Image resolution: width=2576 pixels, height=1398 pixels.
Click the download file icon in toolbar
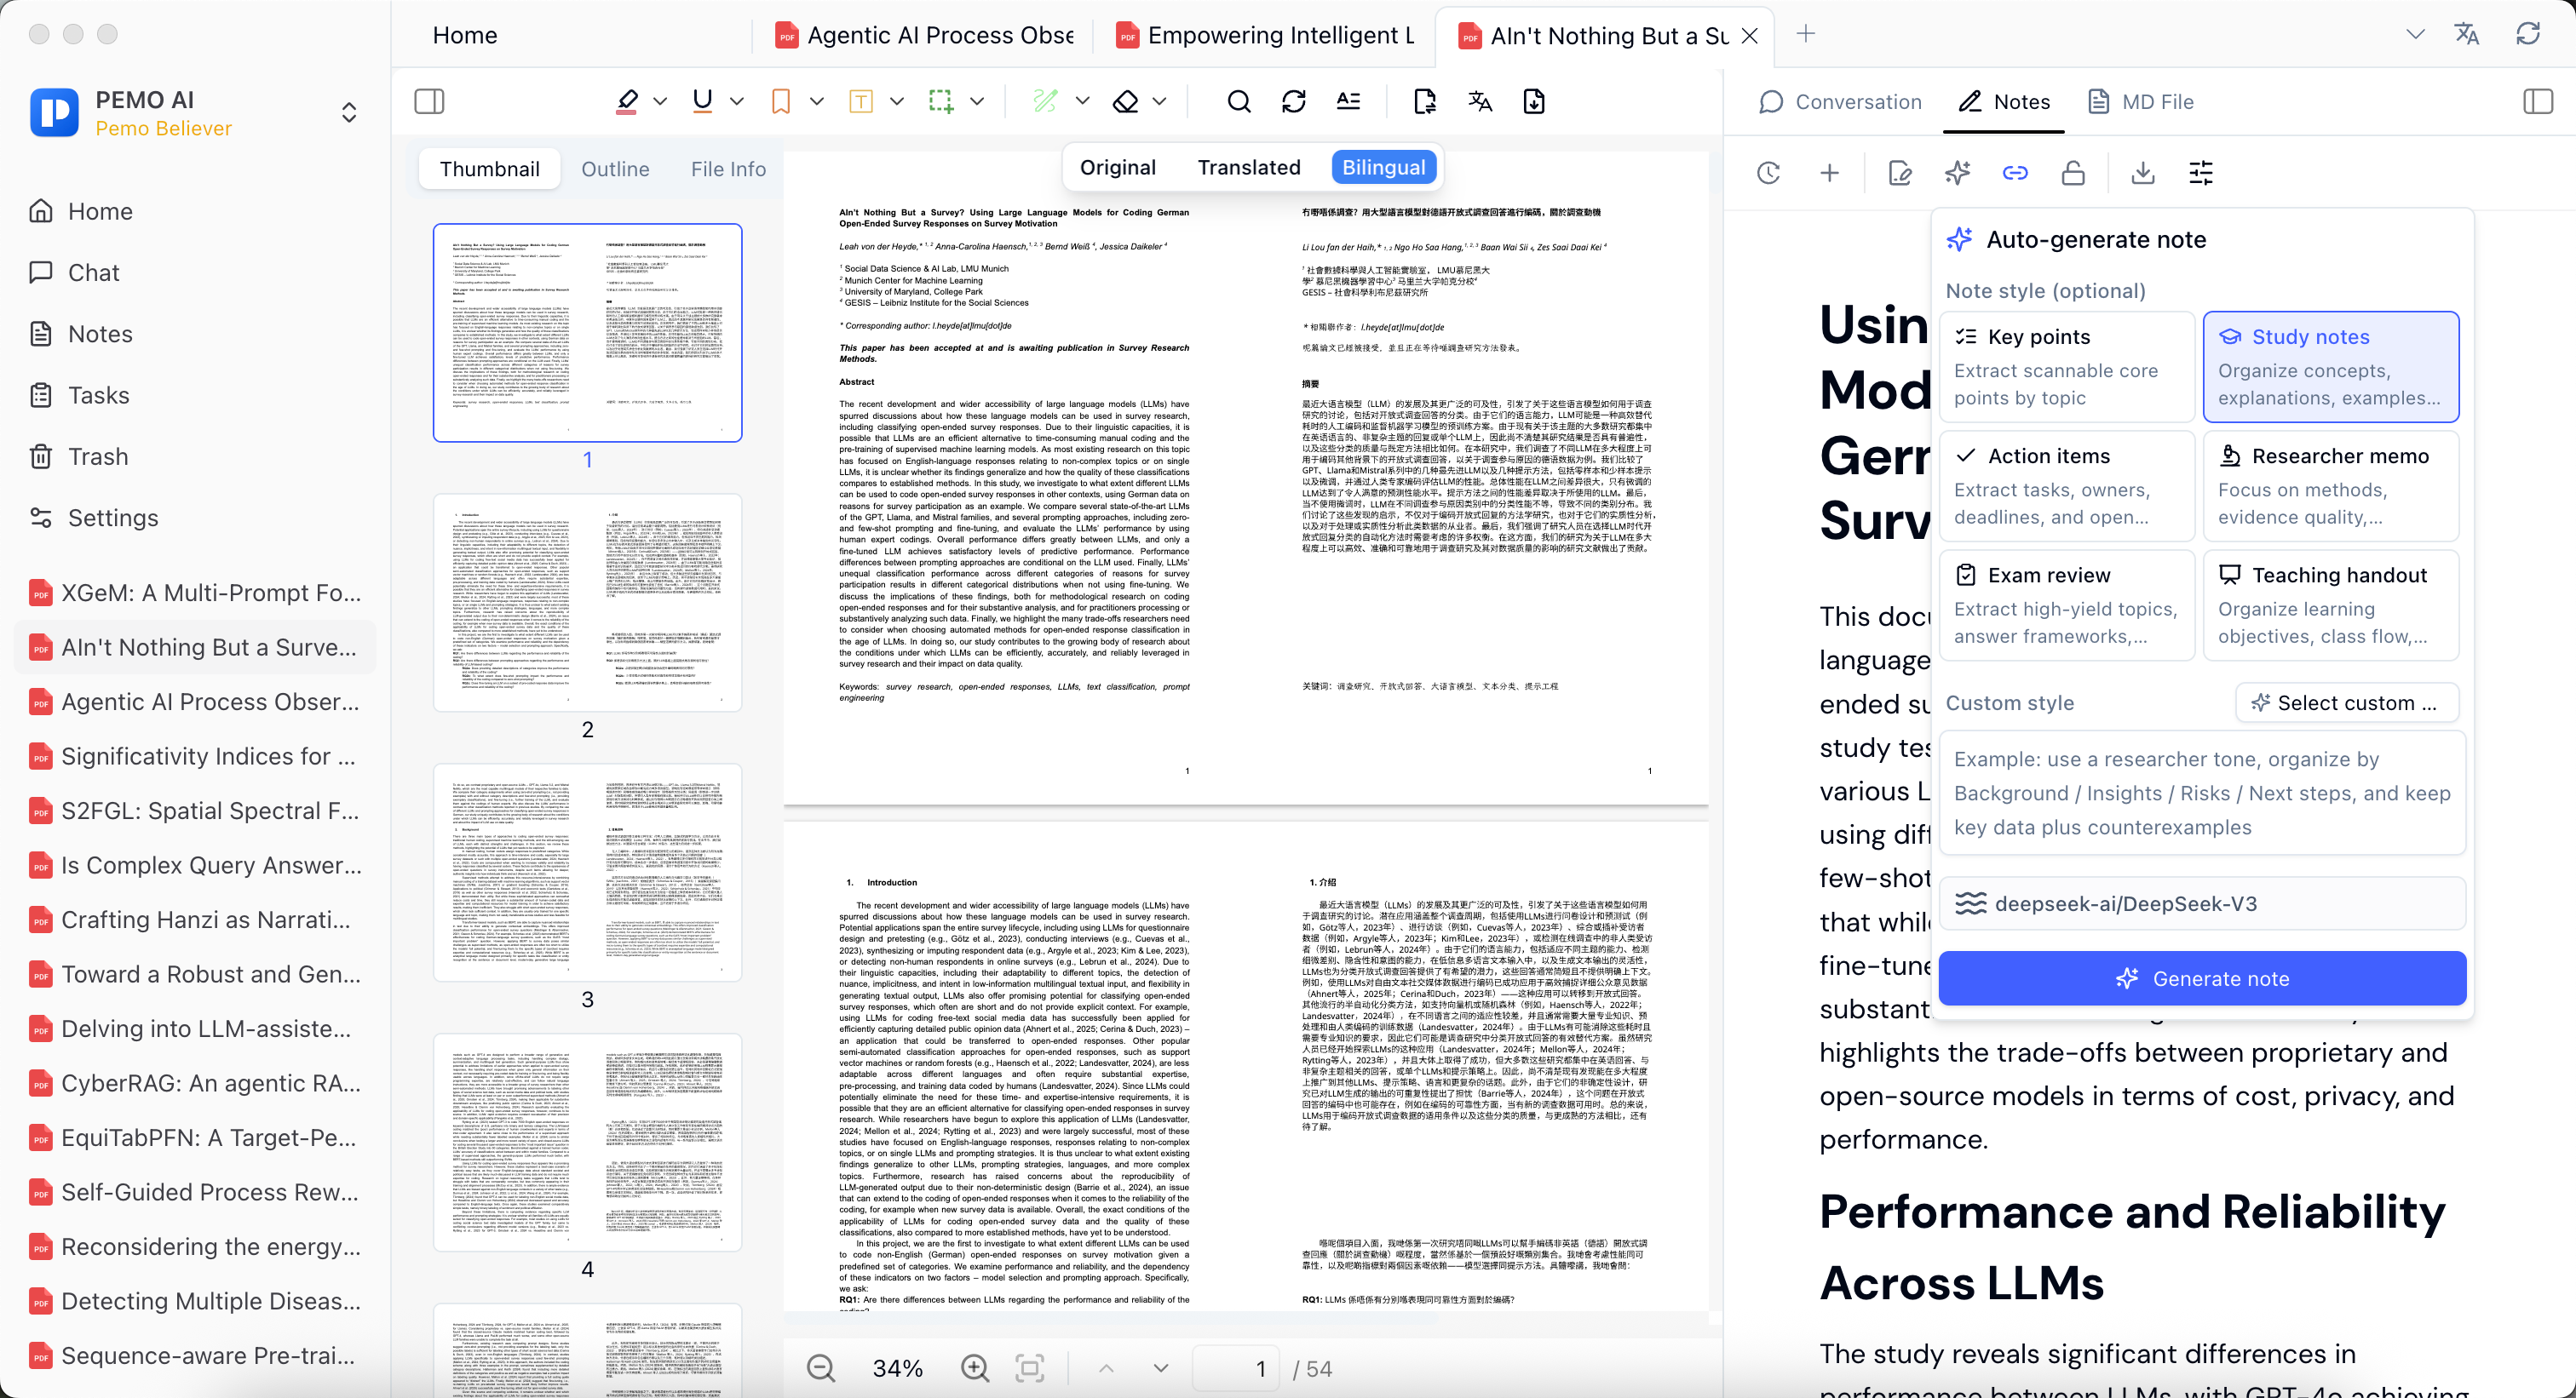pyautogui.click(x=1534, y=101)
